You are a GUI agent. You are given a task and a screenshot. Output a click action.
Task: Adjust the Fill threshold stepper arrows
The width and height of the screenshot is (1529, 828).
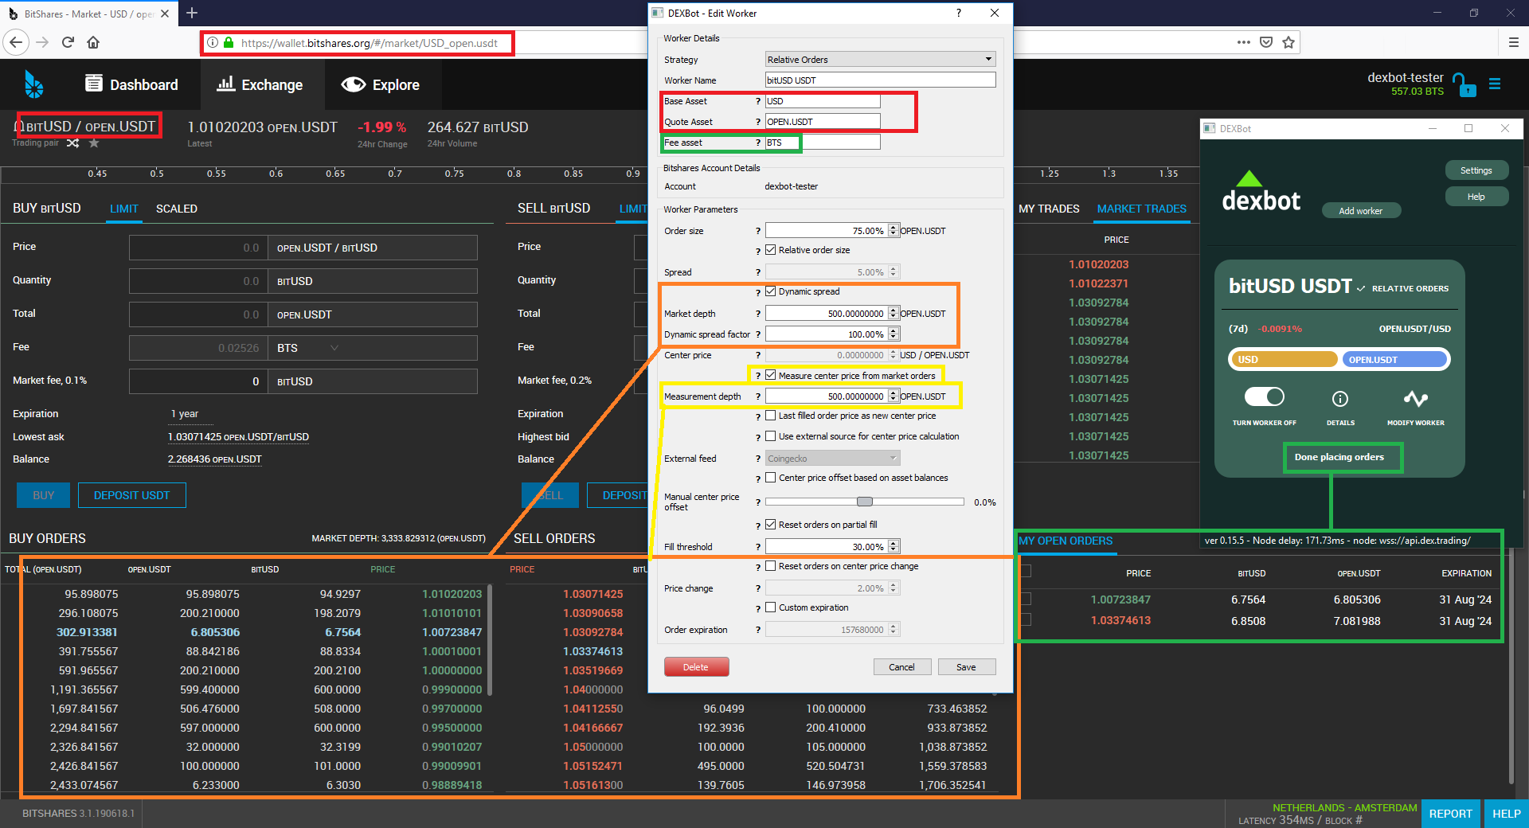pos(894,547)
